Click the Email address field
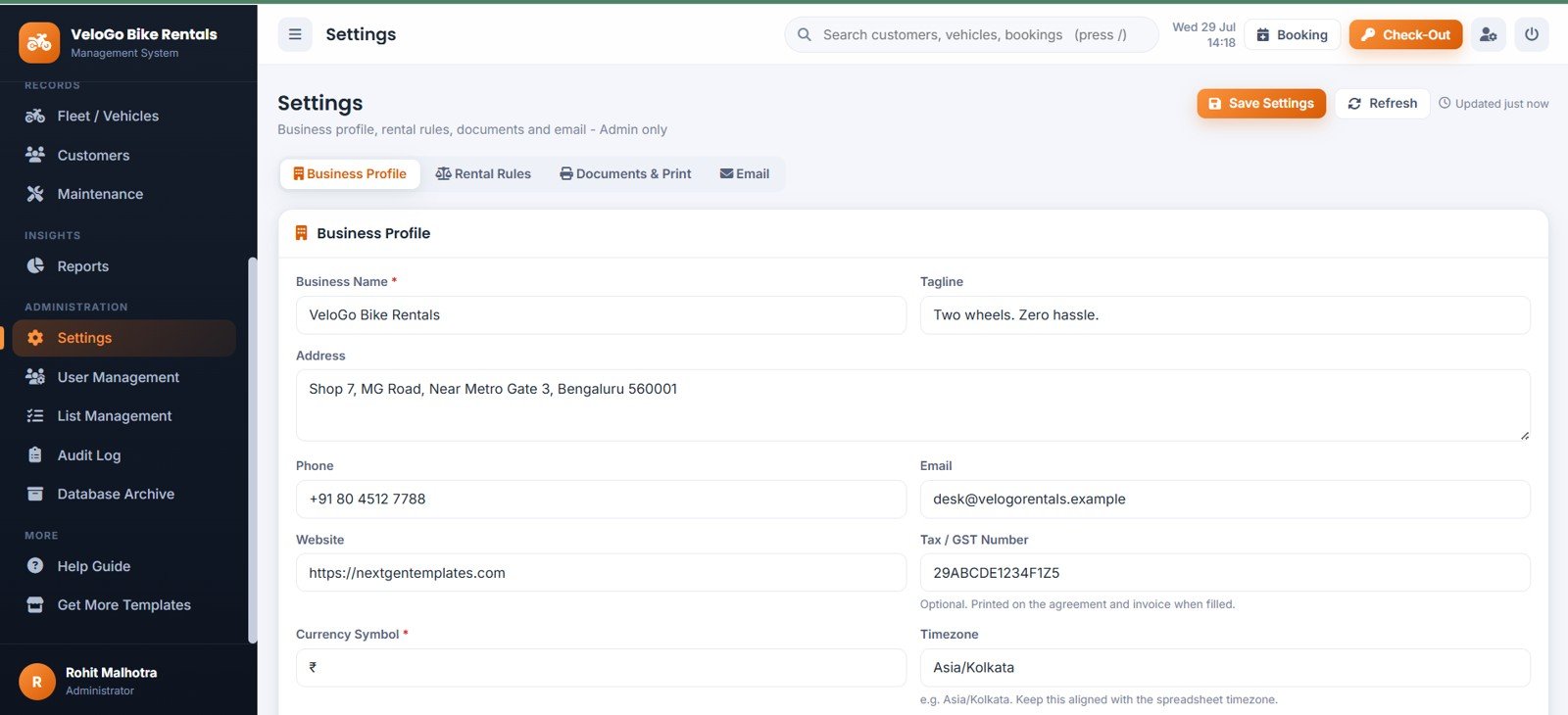 tap(1225, 499)
